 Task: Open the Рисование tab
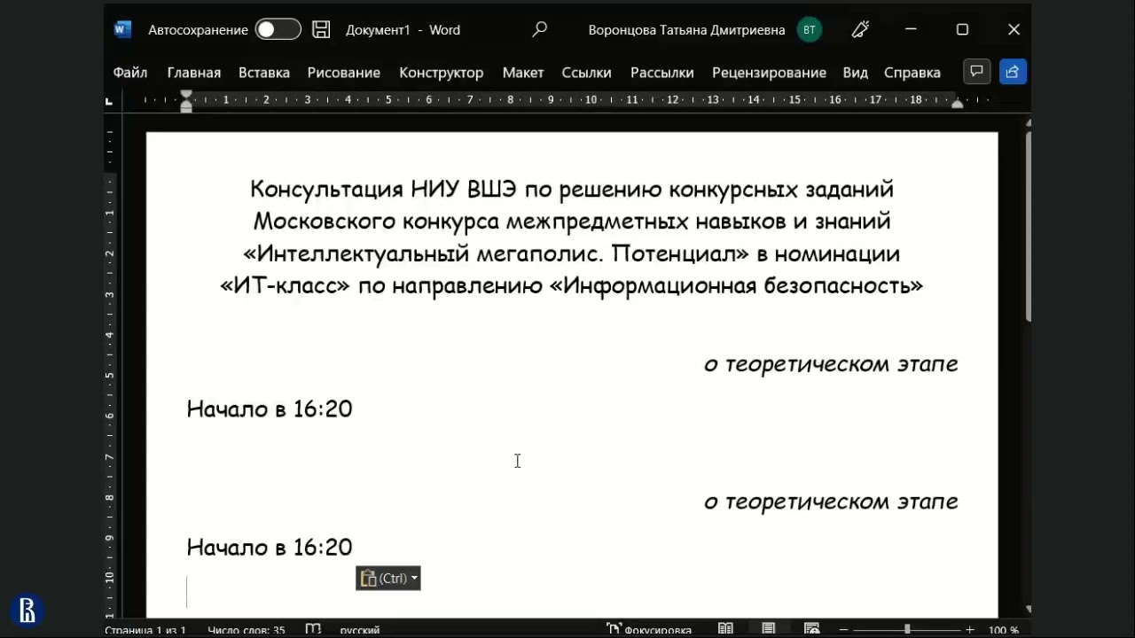click(344, 73)
